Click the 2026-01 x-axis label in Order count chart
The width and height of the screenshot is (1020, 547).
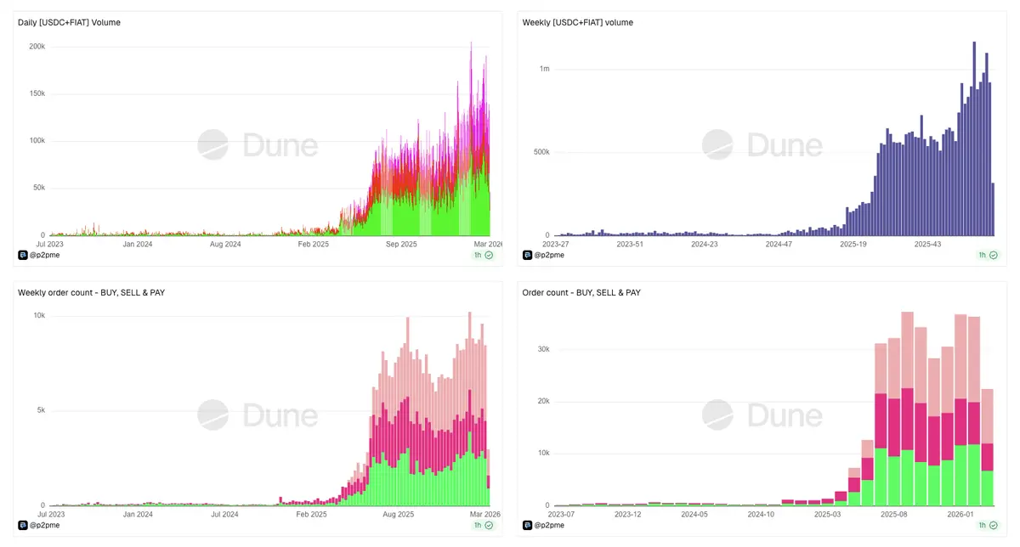[x=960, y=514]
